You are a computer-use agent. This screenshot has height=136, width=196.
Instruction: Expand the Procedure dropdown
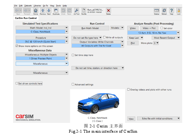click(x=67, y=38)
